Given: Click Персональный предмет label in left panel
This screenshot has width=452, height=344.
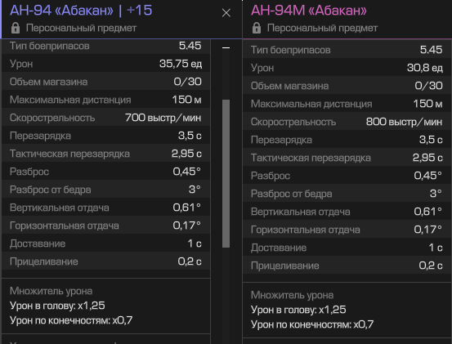Looking at the screenshot, I should point(81,28).
